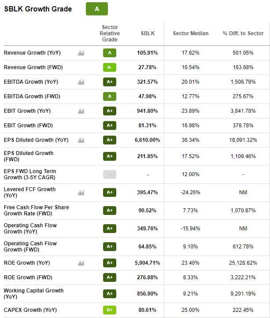Click the % Diff. to Sector header
This screenshot has width=270, height=318.
point(243,33)
